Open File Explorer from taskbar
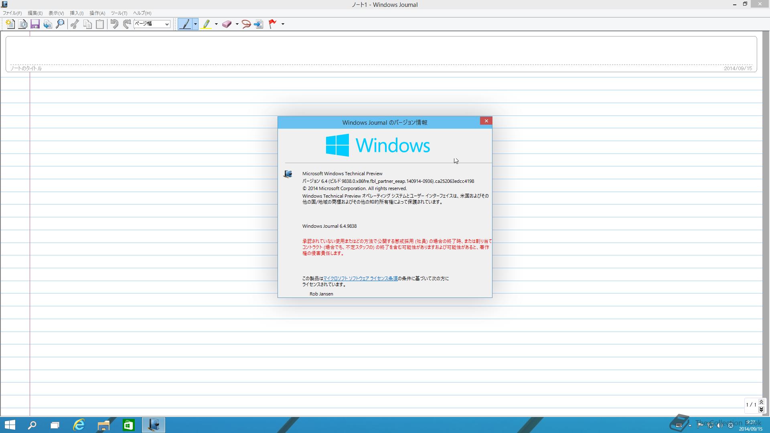770x433 pixels. [x=103, y=425]
